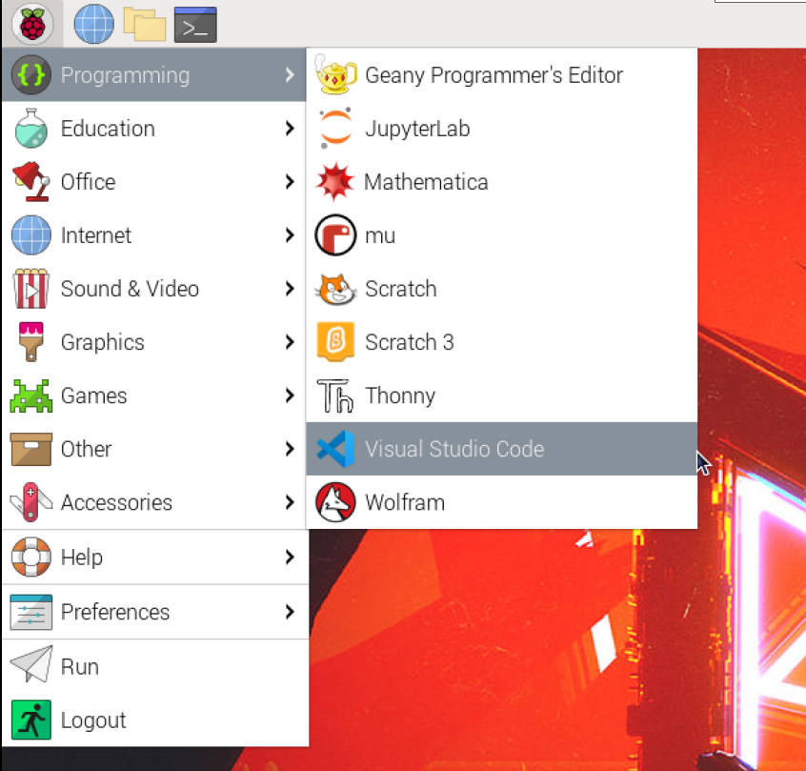
Task: Open the Accessories menu category
Action: (x=116, y=502)
